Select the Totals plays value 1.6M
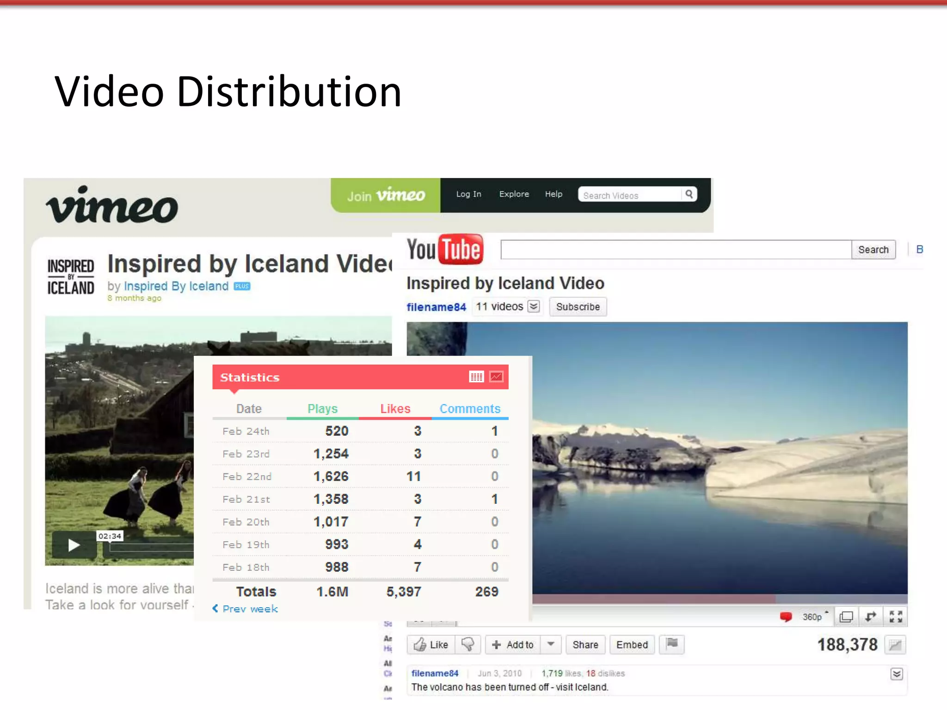This screenshot has width=947, height=710. [332, 592]
